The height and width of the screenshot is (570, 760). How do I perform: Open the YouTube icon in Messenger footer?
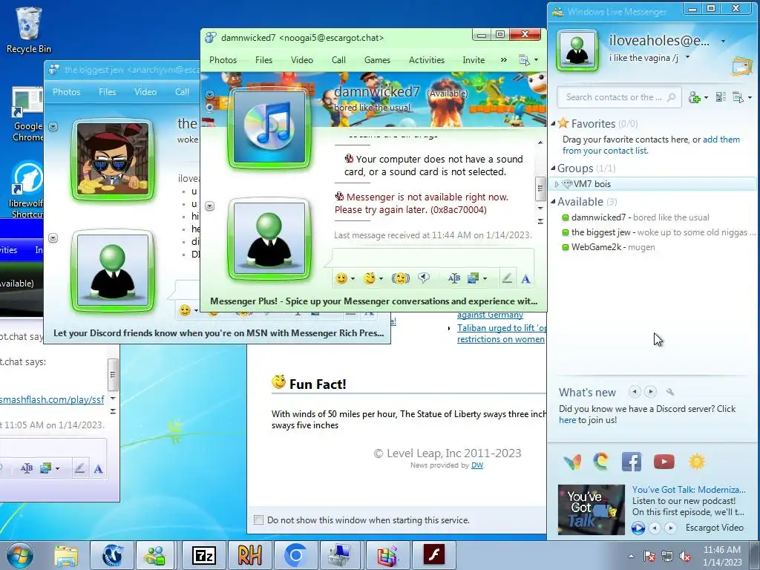coord(664,462)
